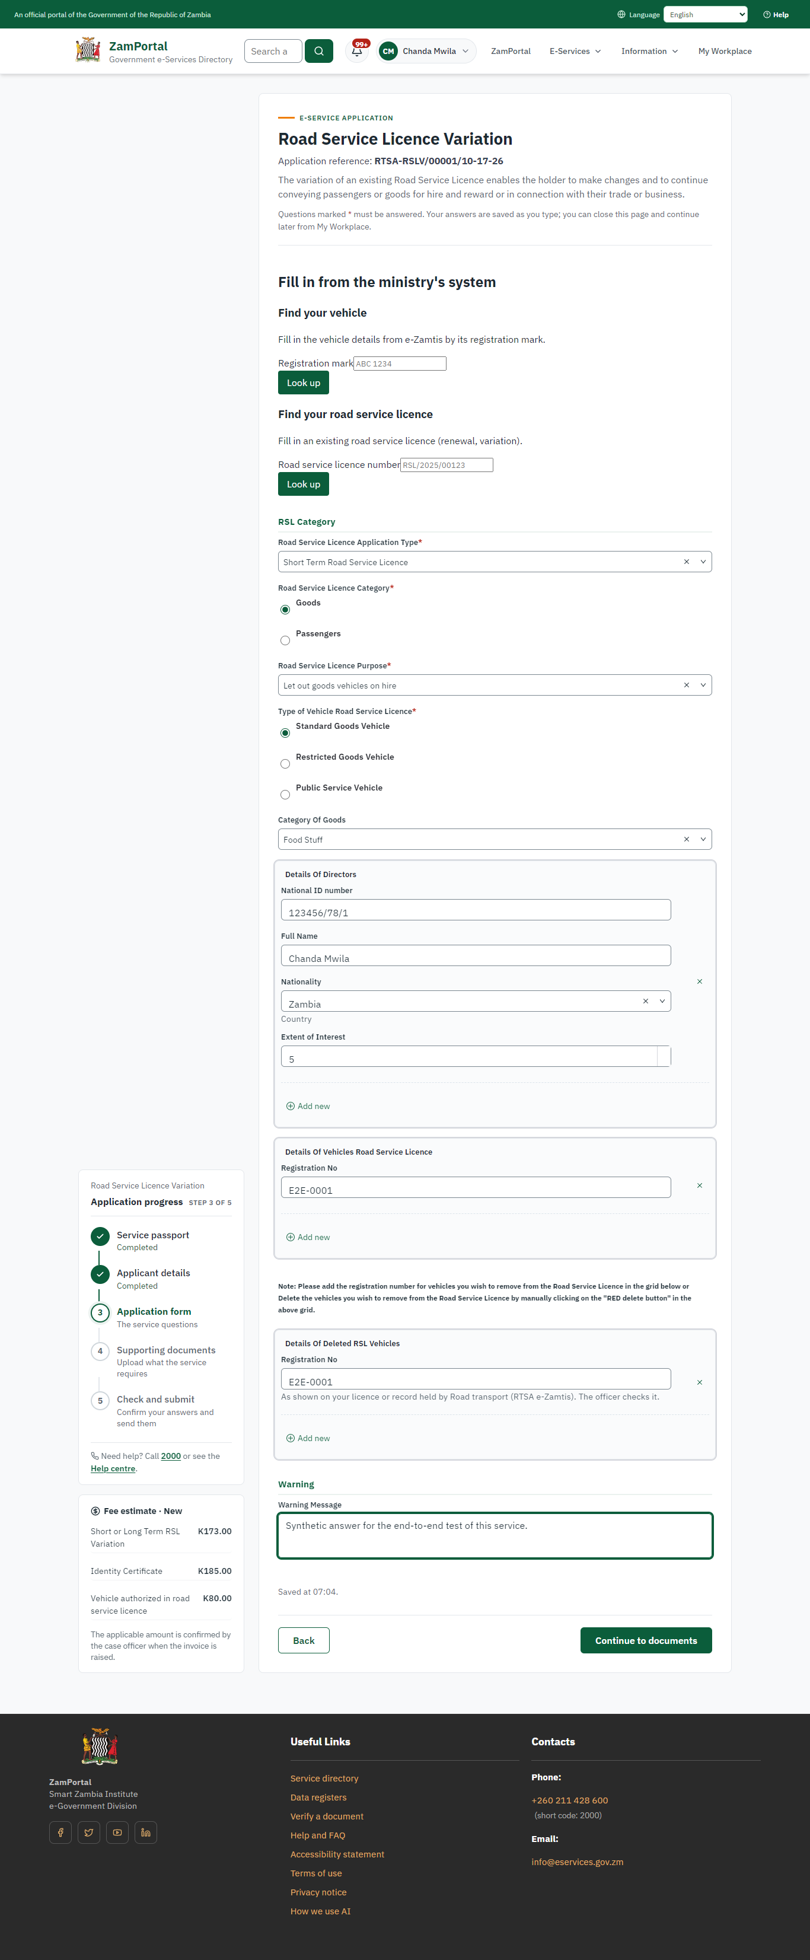Click the Registration mark input field

tap(400, 364)
